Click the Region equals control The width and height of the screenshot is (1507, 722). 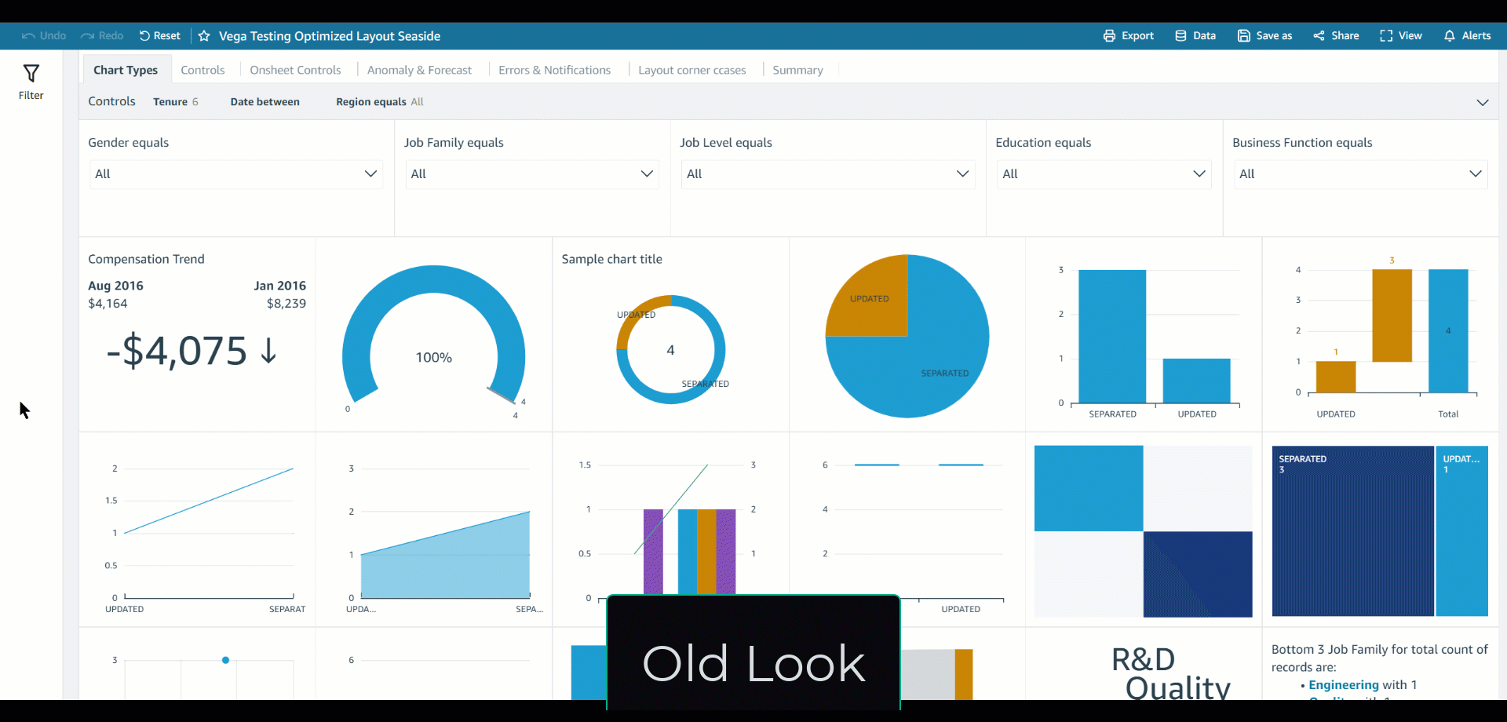[x=380, y=102]
